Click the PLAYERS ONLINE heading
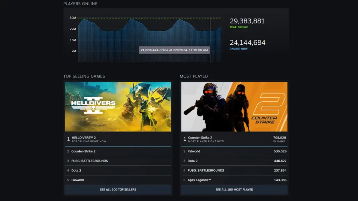 (x=80, y=3)
